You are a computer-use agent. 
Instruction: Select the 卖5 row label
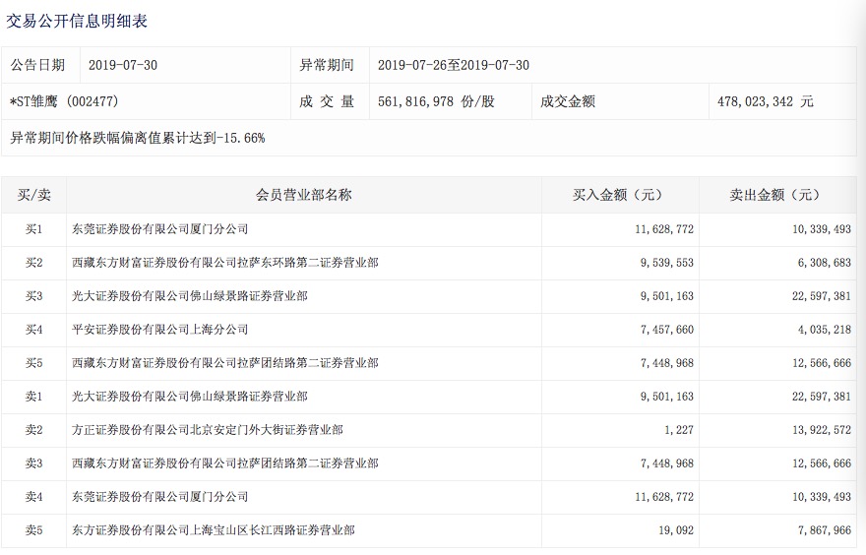click(x=33, y=530)
